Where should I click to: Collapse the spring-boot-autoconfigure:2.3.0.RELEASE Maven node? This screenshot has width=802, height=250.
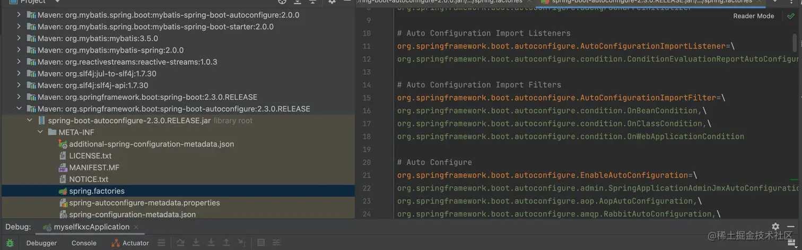click(19, 109)
